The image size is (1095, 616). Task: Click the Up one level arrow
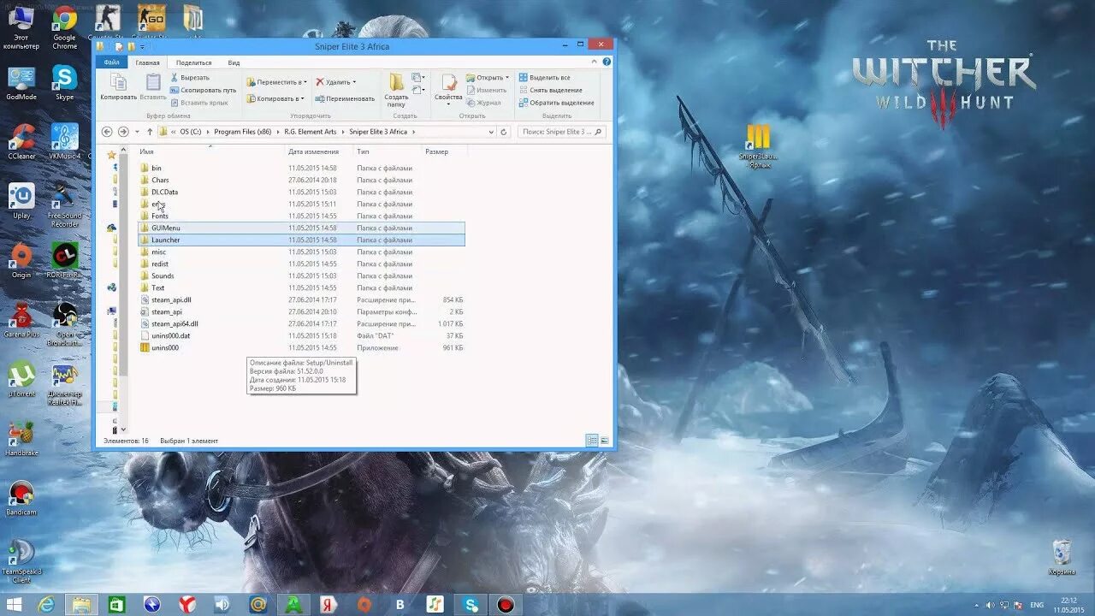150,132
